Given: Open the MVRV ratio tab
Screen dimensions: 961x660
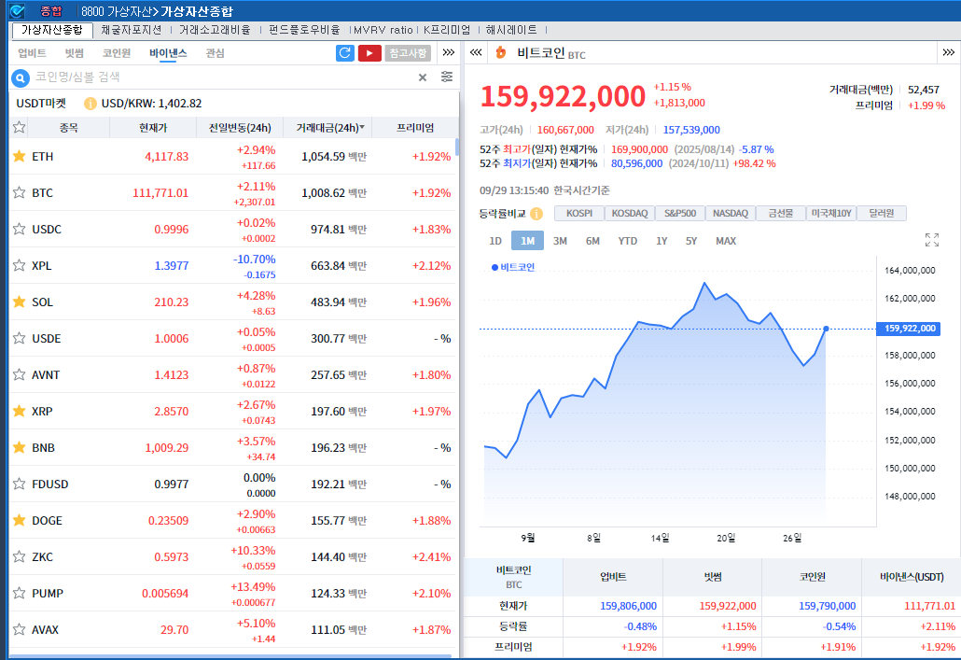Looking at the screenshot, I should [383, 30].
